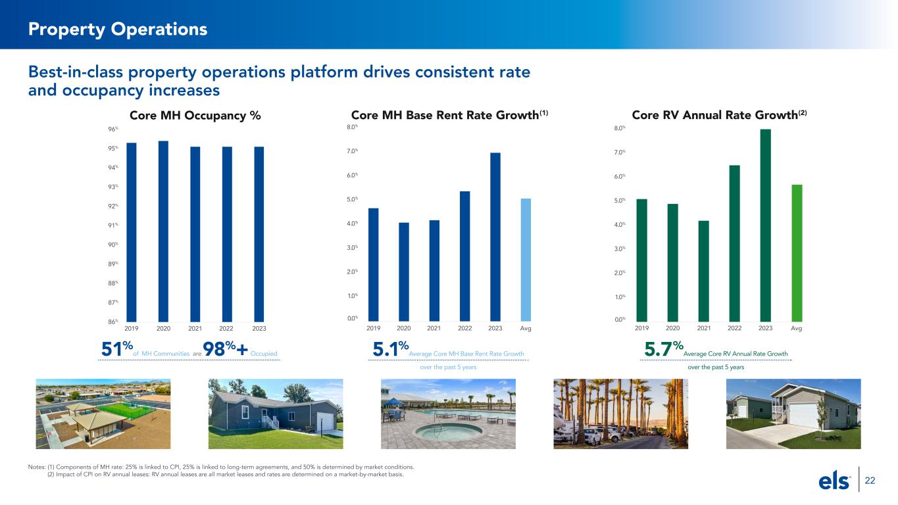Viewport: 898px width, 505px height.
Task: Click the 2020 bar in Core MH Occupancy chart
Action: pyautogui.click(x=163, y=230)
